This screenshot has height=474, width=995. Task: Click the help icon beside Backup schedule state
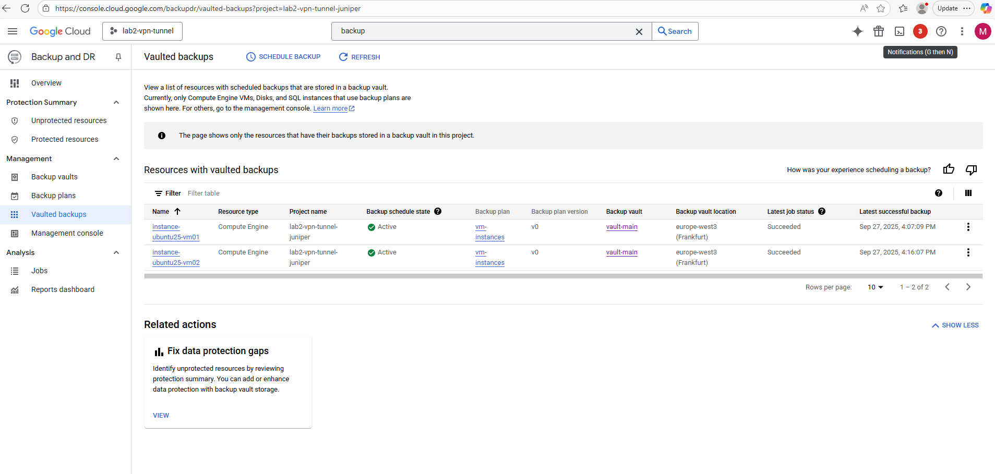tap(438, 211)
